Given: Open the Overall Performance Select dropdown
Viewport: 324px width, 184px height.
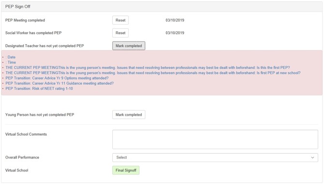Looking at the screenshot, I should (x=215, y=158).
